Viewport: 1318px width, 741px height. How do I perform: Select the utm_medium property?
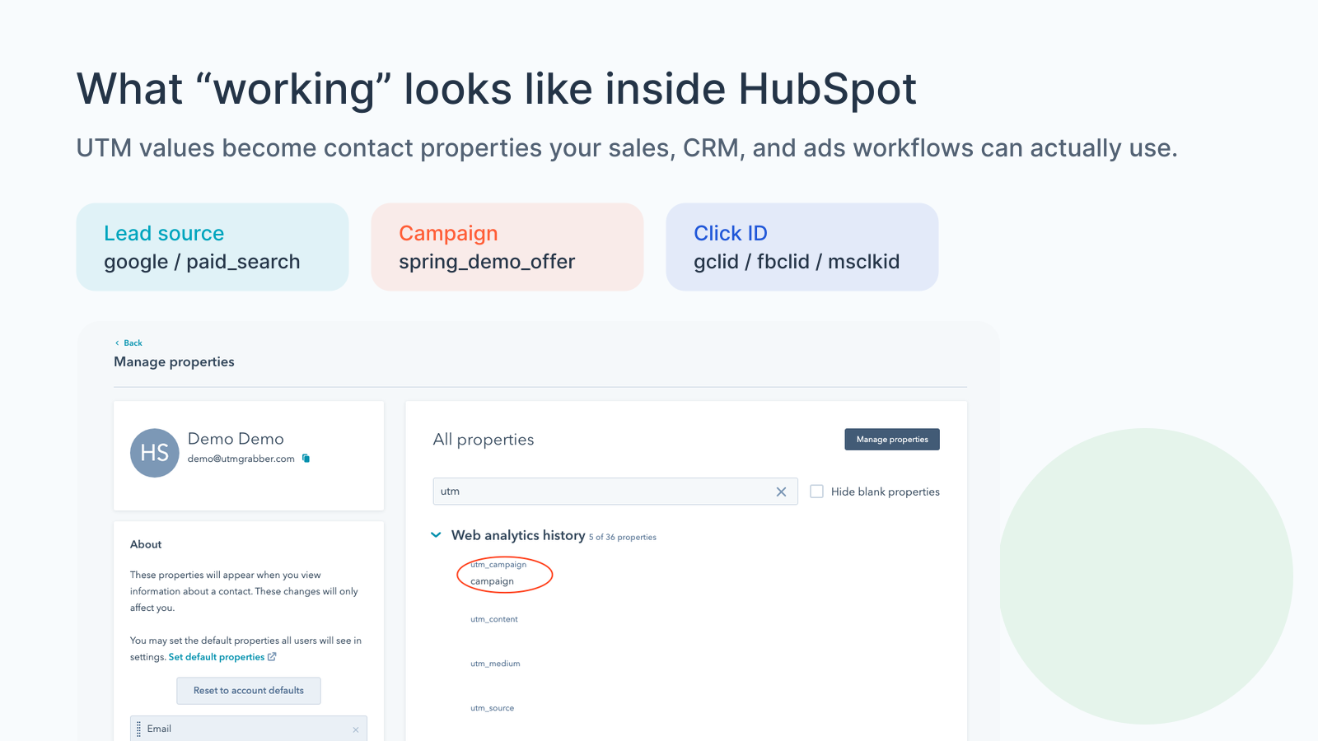tap(495, 664)
